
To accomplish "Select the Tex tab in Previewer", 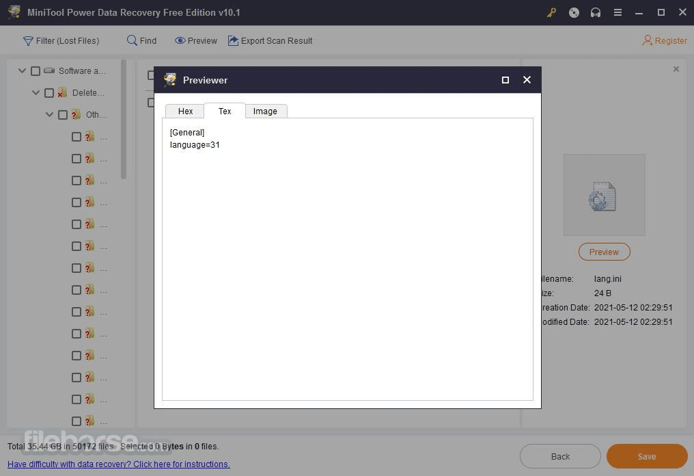I will pyautogui.click(x=225, y=111).
